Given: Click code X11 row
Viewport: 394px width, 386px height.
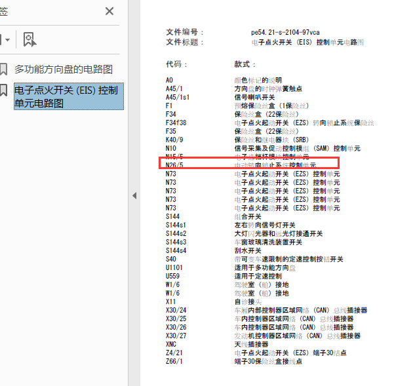Looking at the screenshot, I should [213, 302].
